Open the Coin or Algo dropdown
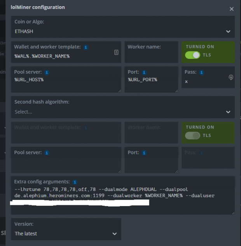 (122, 31)
